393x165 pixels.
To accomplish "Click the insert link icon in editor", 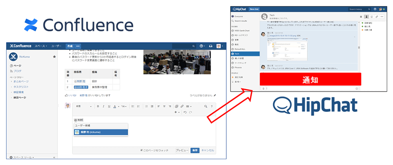I will pos(182,106).
